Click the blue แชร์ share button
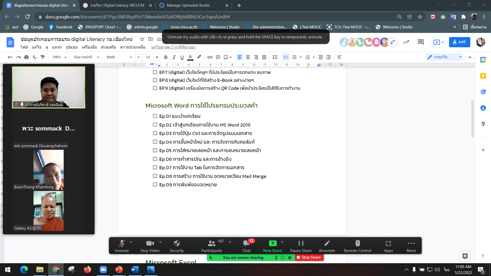 click(x=459, y=42)
